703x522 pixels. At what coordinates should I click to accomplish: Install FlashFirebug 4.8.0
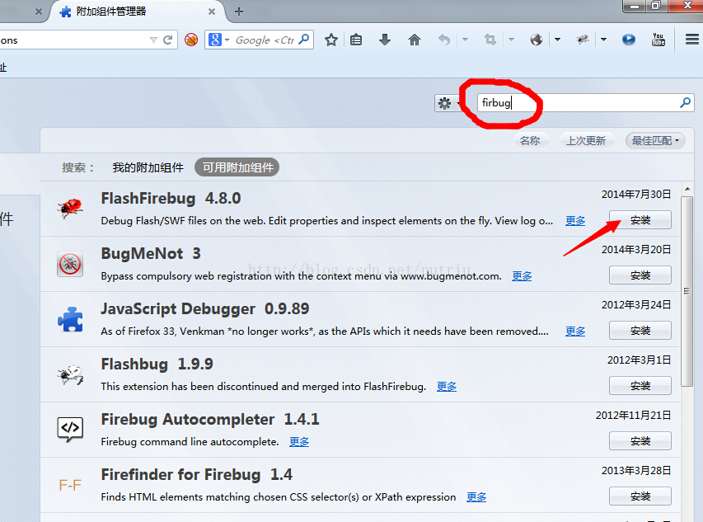coord(640,219)
